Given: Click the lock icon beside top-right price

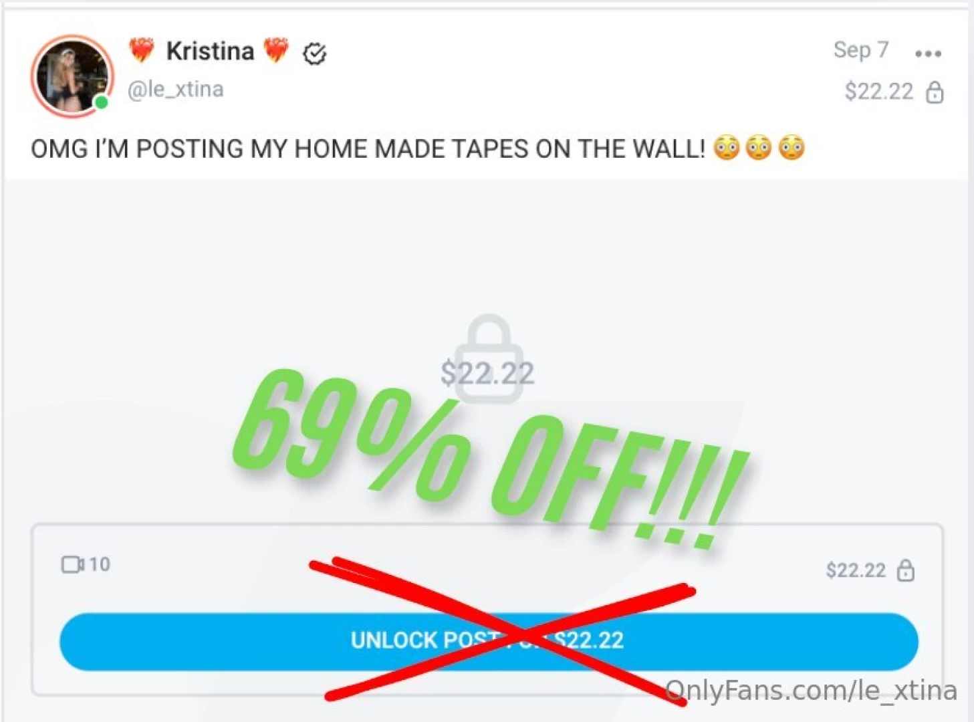Looking at the screenshot, I should (935, 92).
